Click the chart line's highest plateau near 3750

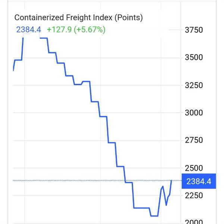(31, 33)
